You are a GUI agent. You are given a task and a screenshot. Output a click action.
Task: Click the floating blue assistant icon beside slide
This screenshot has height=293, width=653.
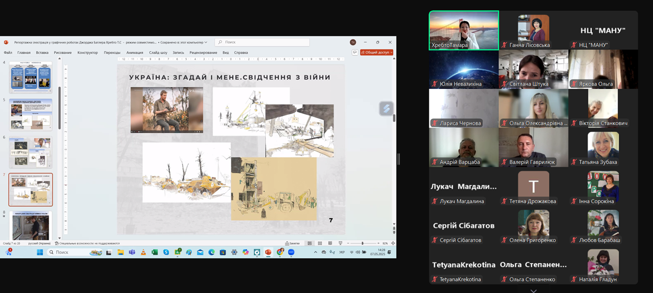click(386, 108)
